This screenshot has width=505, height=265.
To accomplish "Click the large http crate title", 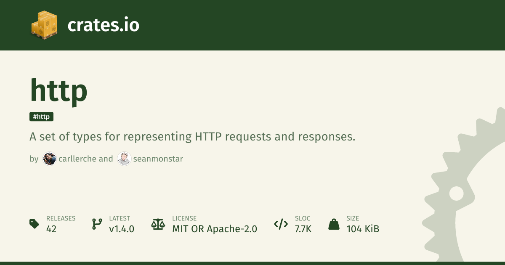I will [58, 91].
